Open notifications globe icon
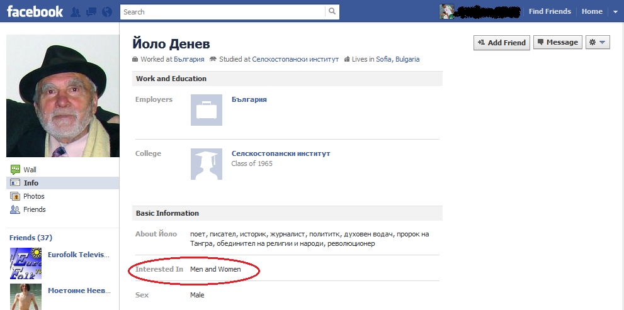The width and height of the screenshot is (624, 310). coord(107,12)
